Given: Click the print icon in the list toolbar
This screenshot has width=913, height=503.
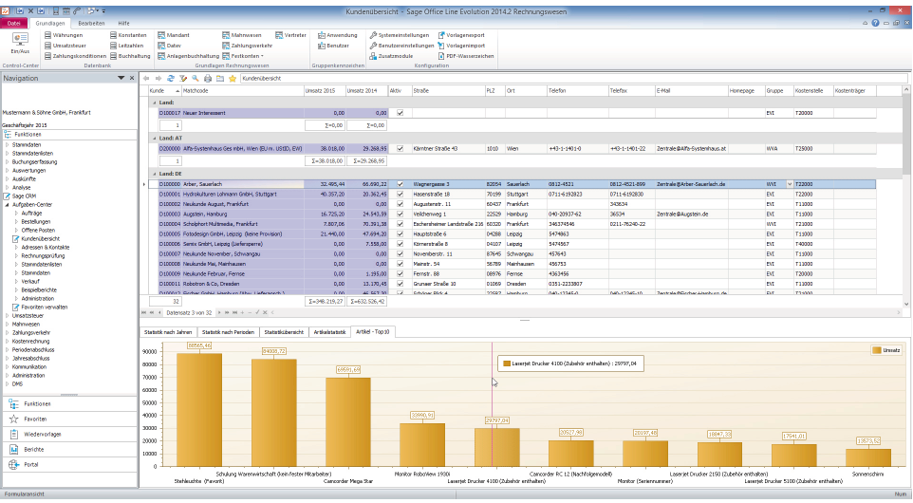Looking at the screenshot, I should click(207, 78).
